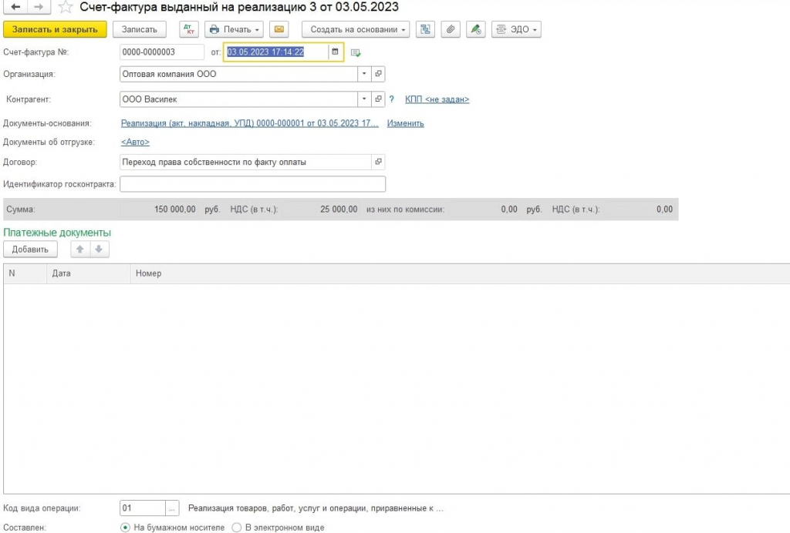Open attached files paperclip icon
The height and width of the screenshot is (533, 790).
[x=451, y=29]
